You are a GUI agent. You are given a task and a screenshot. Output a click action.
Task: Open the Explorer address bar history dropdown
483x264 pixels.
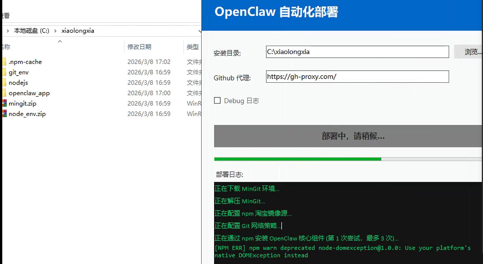coord(199,31)
